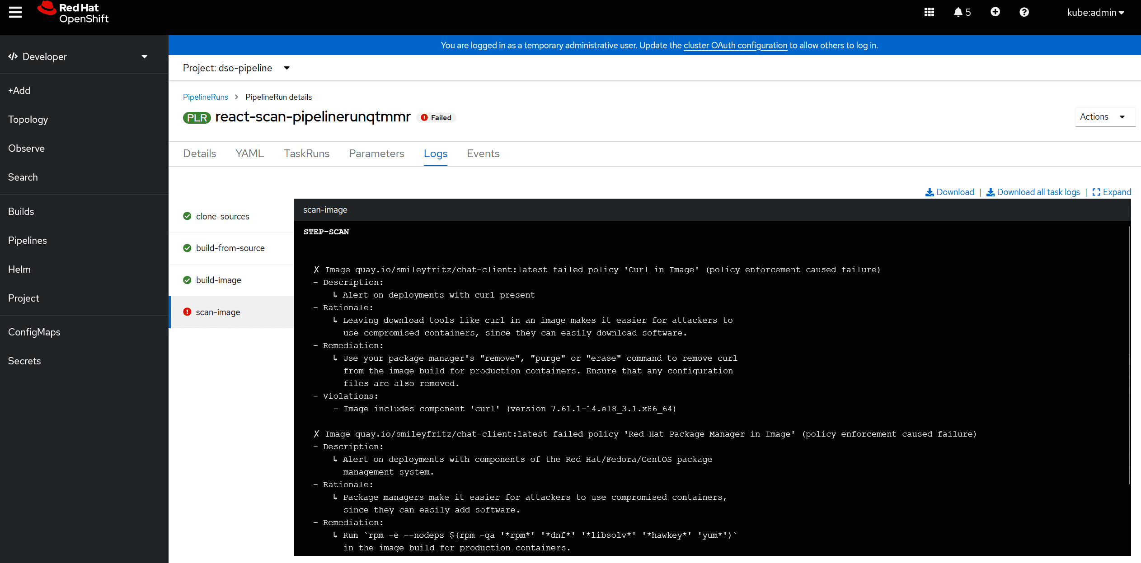Open Helm in the sidebar
1141x563 pixels.
84,270
